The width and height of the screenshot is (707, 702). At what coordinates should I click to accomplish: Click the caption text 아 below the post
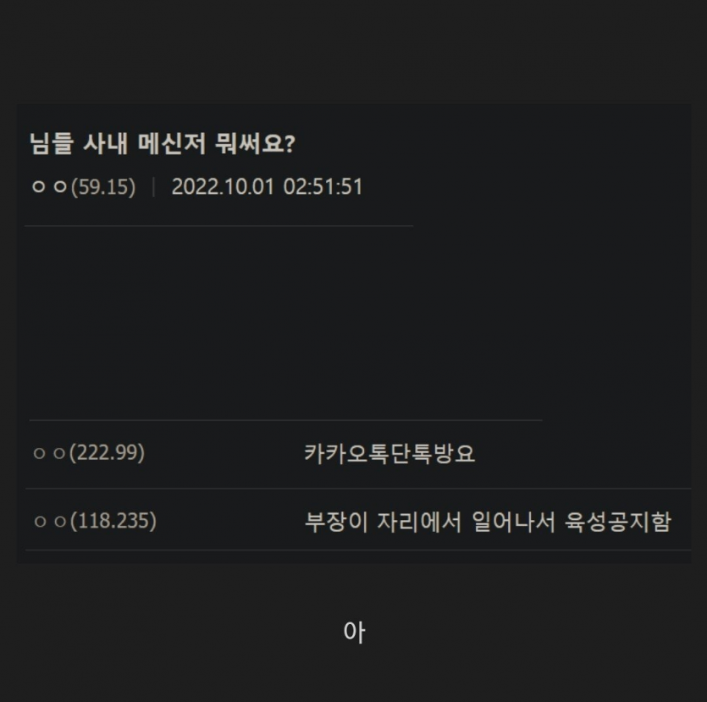pos(355,632)
